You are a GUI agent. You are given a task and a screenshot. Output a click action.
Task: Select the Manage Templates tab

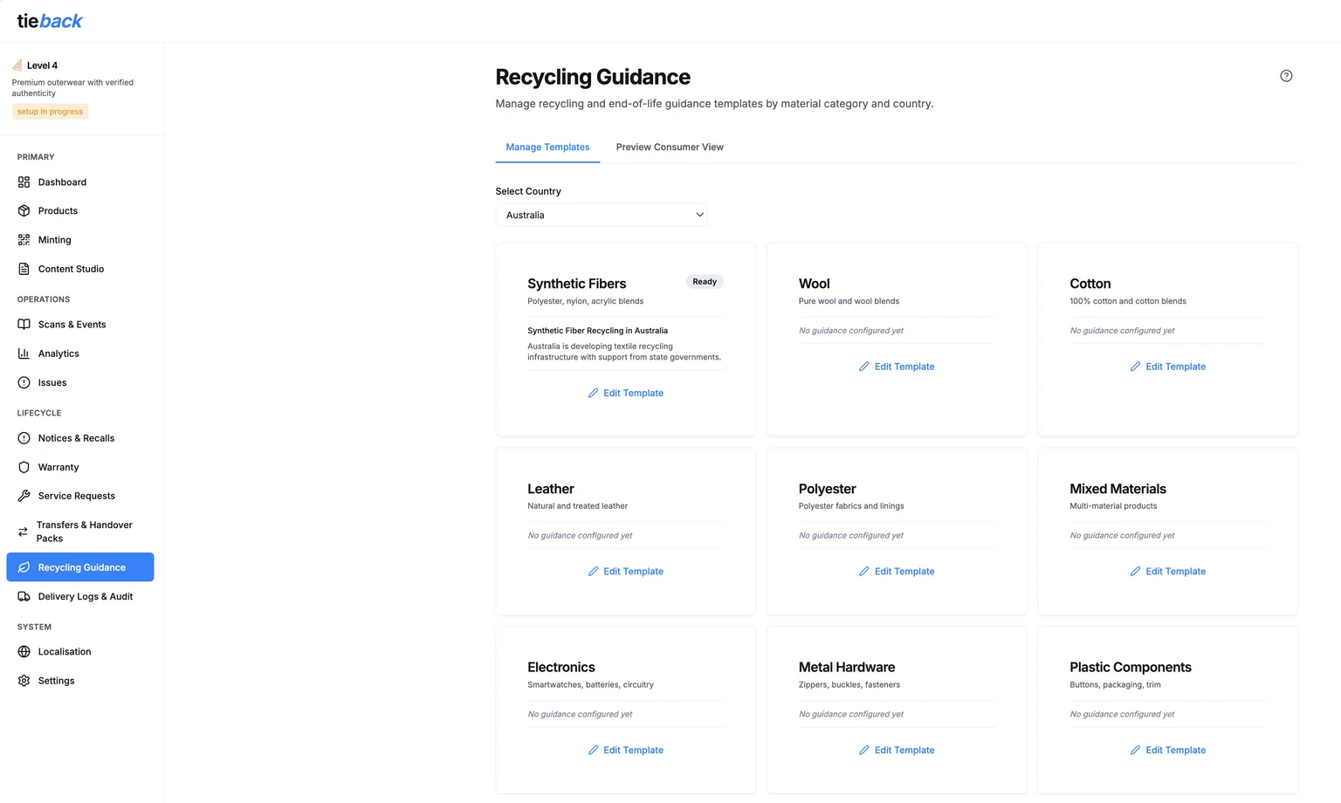tap(547, 147)
